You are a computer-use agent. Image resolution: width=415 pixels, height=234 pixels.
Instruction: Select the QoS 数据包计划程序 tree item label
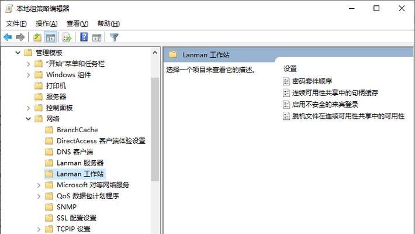(88, 196)
